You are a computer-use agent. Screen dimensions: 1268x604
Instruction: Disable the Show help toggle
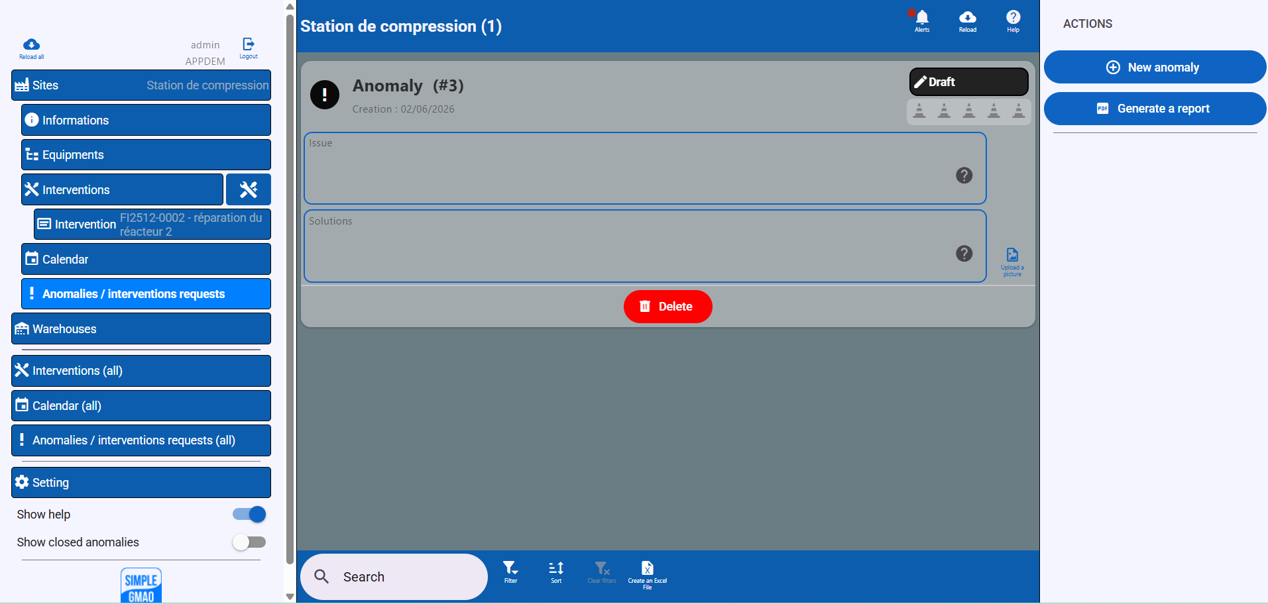coord(249,514)
